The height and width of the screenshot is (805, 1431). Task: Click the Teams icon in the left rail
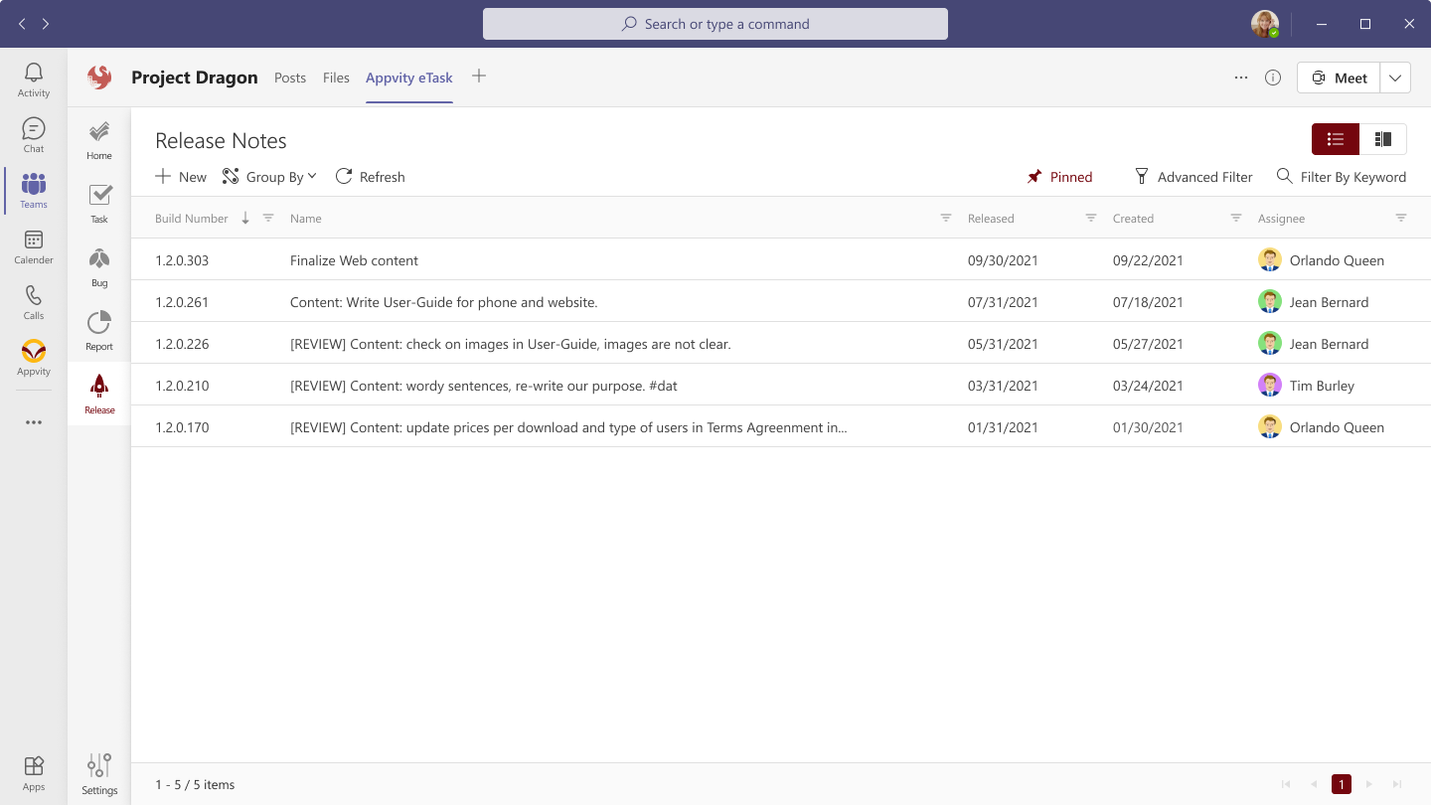tap(33, 191)
